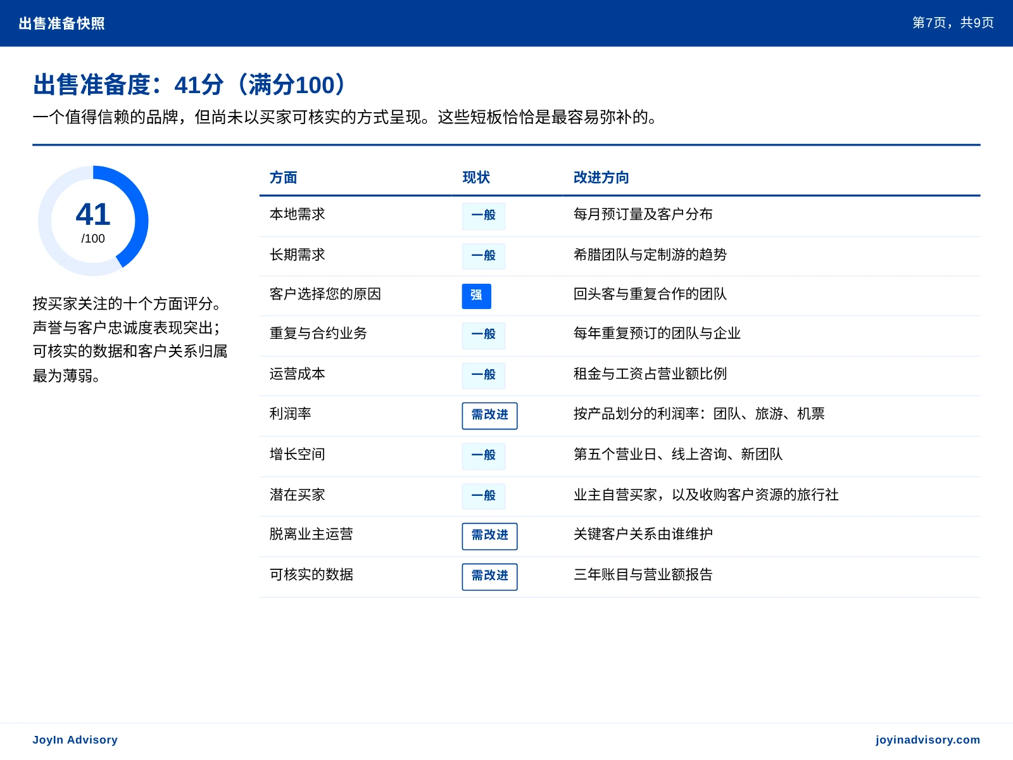Viewport: 1013px width, 760px height.
Task: Click 三年账目与营业额报告 text
Action: click(643, 575)
